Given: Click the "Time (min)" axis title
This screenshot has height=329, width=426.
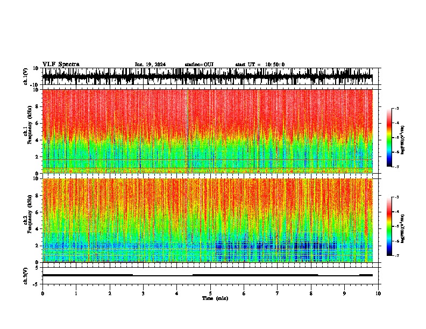Looking at the screenshot, I should click(215, 298).
